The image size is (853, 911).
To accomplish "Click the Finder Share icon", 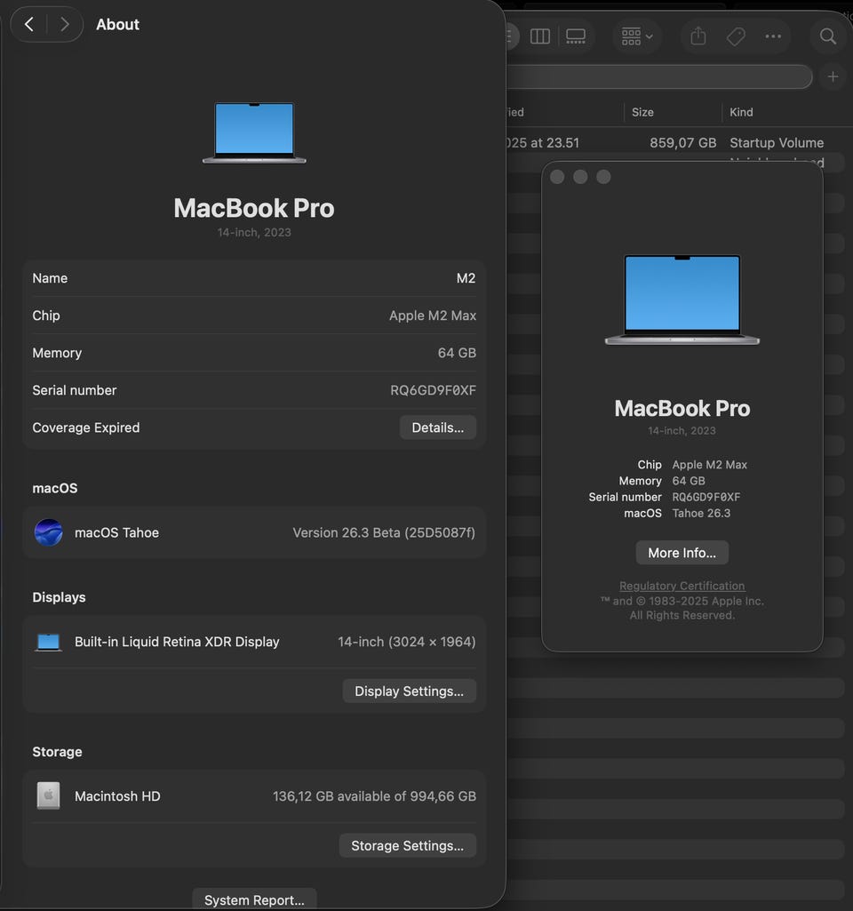I will [698, 36].
